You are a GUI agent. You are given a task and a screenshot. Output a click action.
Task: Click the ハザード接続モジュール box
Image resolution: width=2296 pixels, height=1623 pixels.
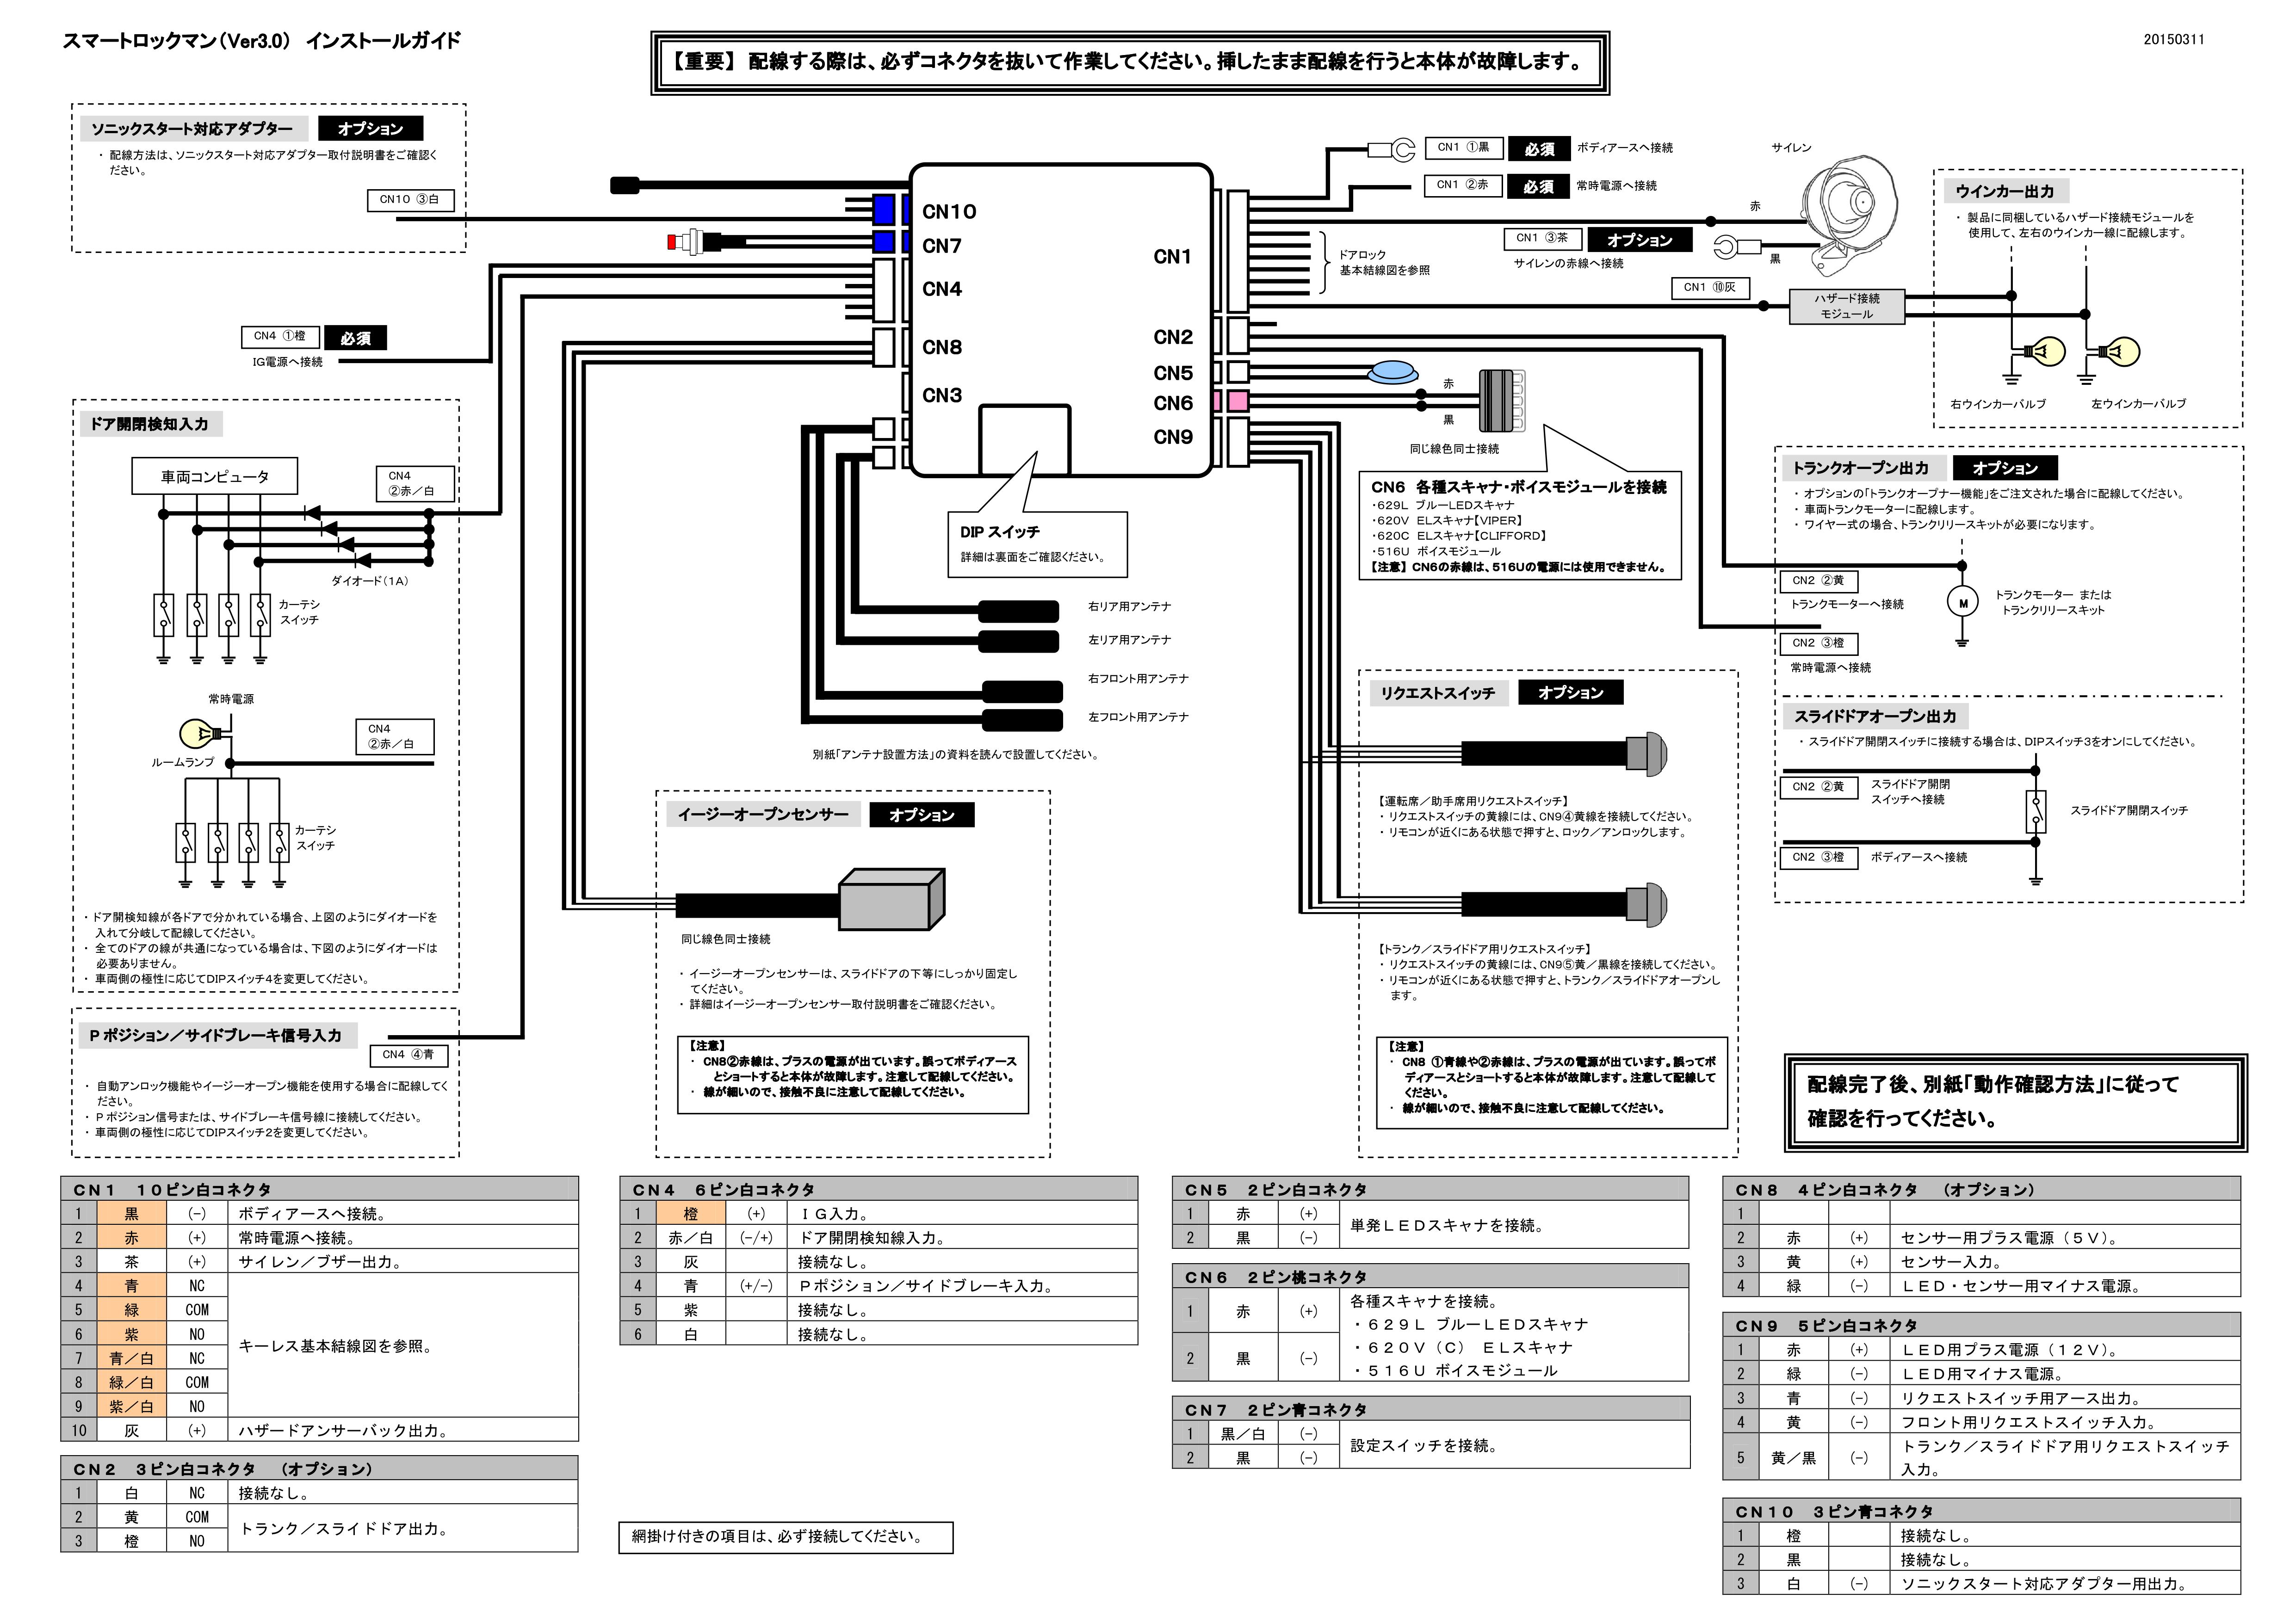(x=1846, y=306)
